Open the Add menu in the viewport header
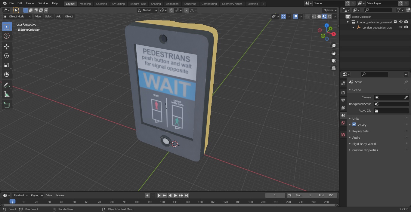 [59, 17]
